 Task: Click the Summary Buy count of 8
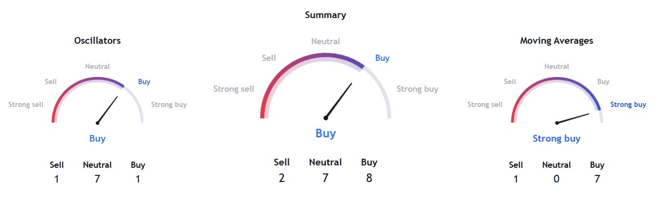coord(369,178)
